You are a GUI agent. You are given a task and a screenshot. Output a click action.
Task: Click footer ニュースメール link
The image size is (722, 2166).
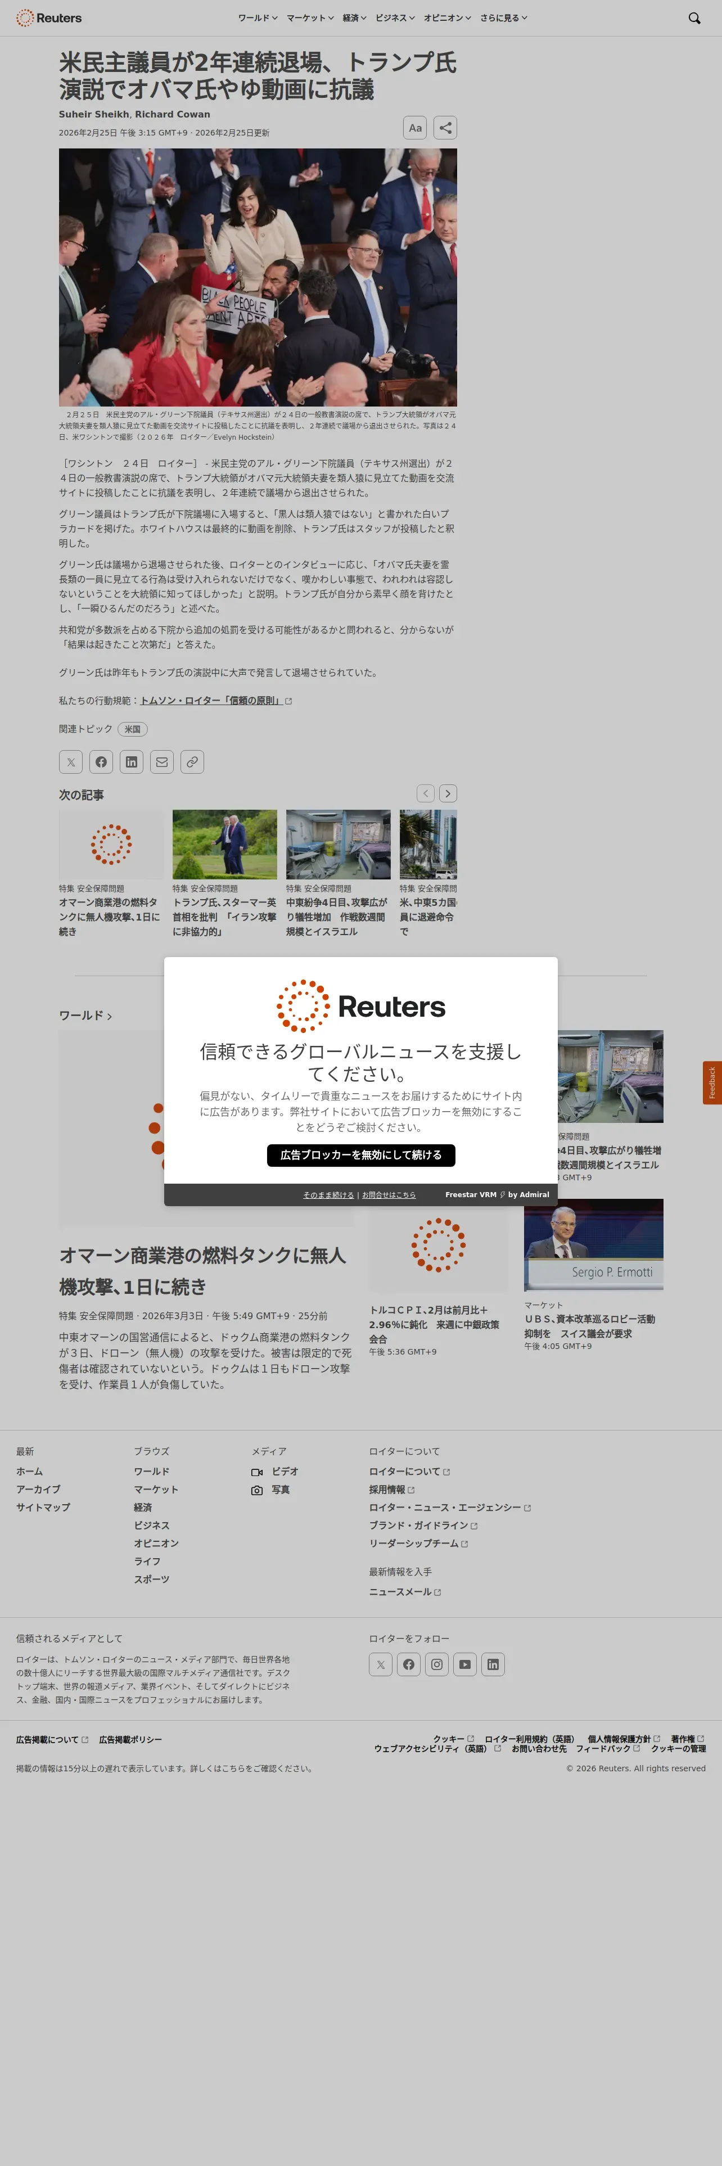pos(405,1592)
